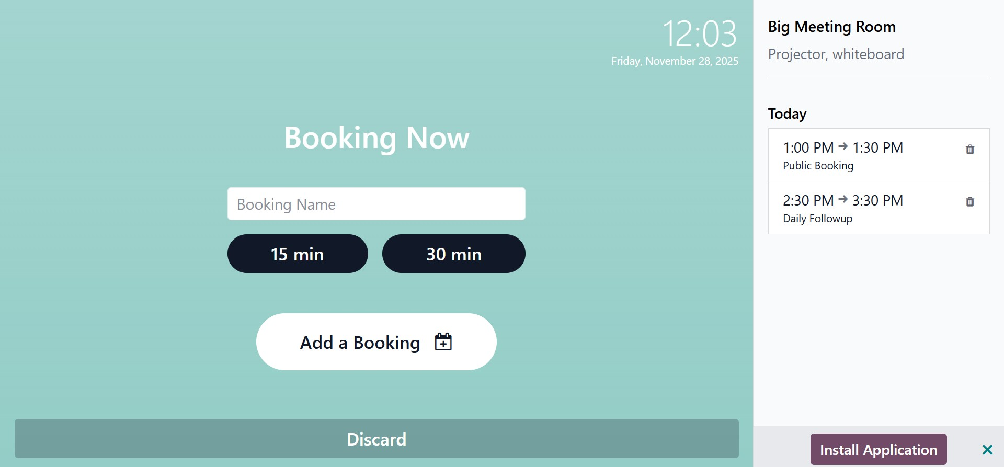Select the Daily Followup label
The width and height of the screenshot is (1004, 467).
point(817,219)
